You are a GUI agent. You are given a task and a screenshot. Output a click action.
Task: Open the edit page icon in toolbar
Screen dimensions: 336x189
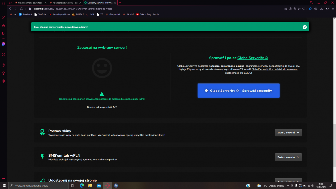click(285, 9)
